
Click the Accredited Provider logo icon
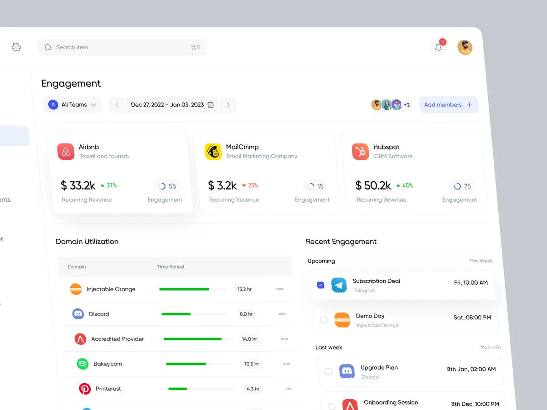coord(80,339)
